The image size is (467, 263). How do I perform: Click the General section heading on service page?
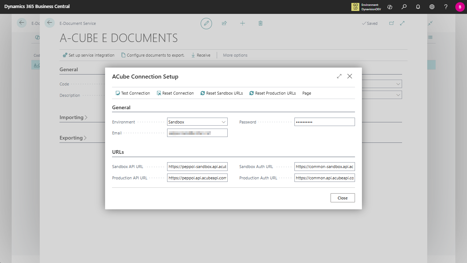tap(69, 69)
